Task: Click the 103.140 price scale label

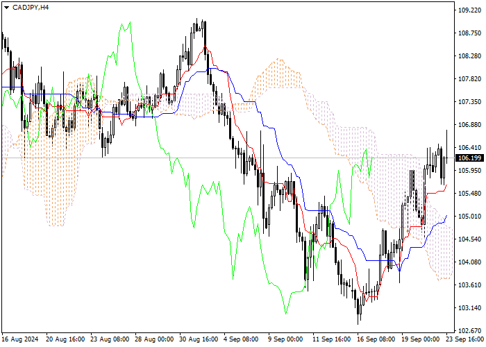Action: 469,308
